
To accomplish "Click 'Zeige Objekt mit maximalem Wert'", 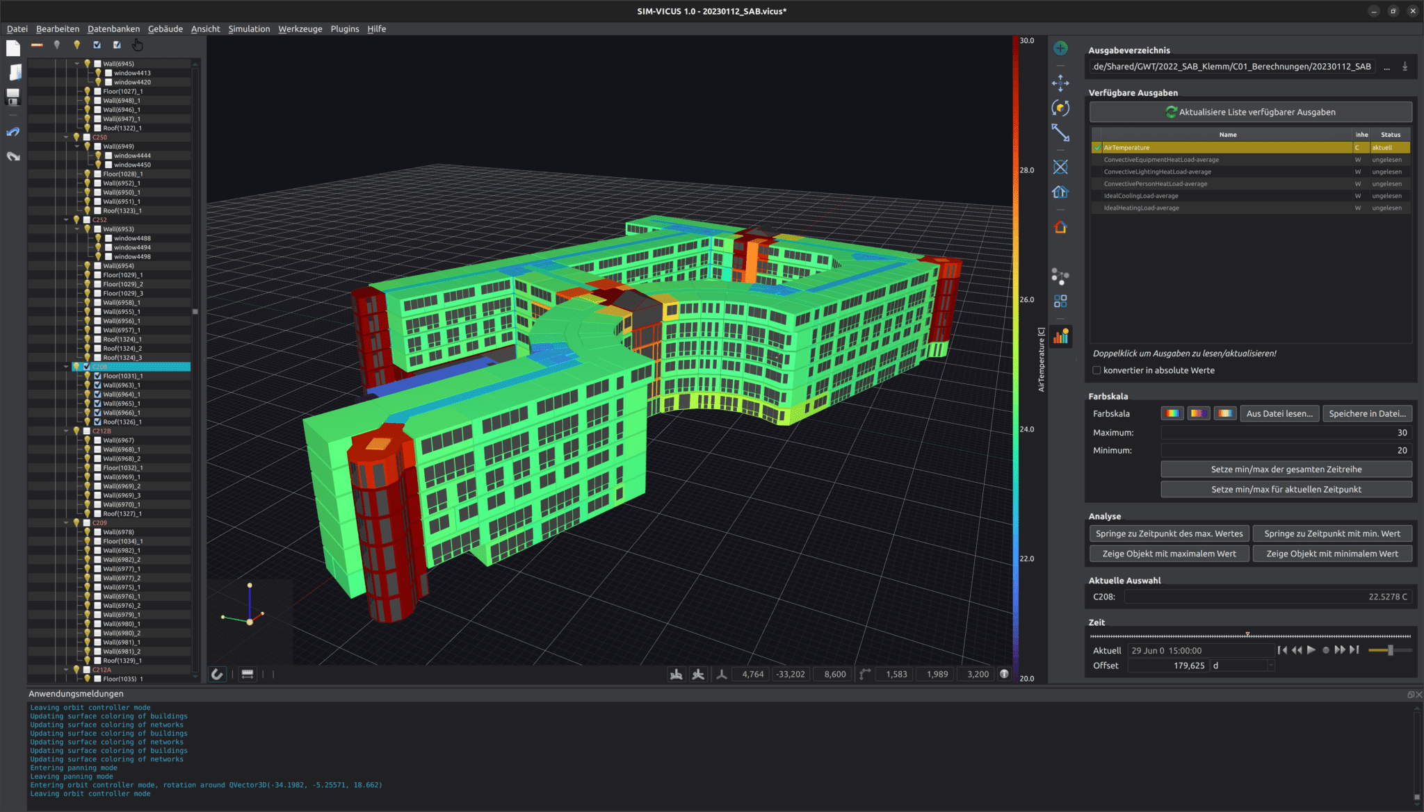I will click(1169, 554).
